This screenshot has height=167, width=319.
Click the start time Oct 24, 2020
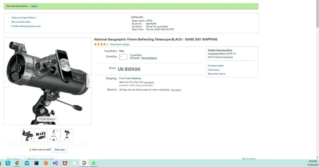(x=160, y=29)
